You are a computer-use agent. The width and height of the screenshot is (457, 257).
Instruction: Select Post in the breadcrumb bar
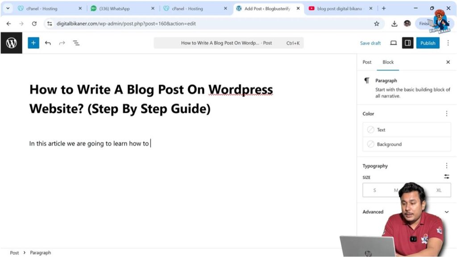point(14,252)
